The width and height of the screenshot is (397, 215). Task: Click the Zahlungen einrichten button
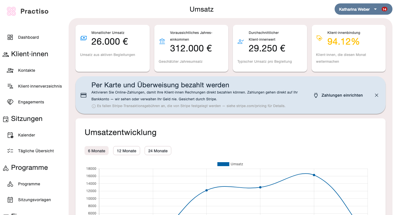pyautogui.click(x=338, y=95)
